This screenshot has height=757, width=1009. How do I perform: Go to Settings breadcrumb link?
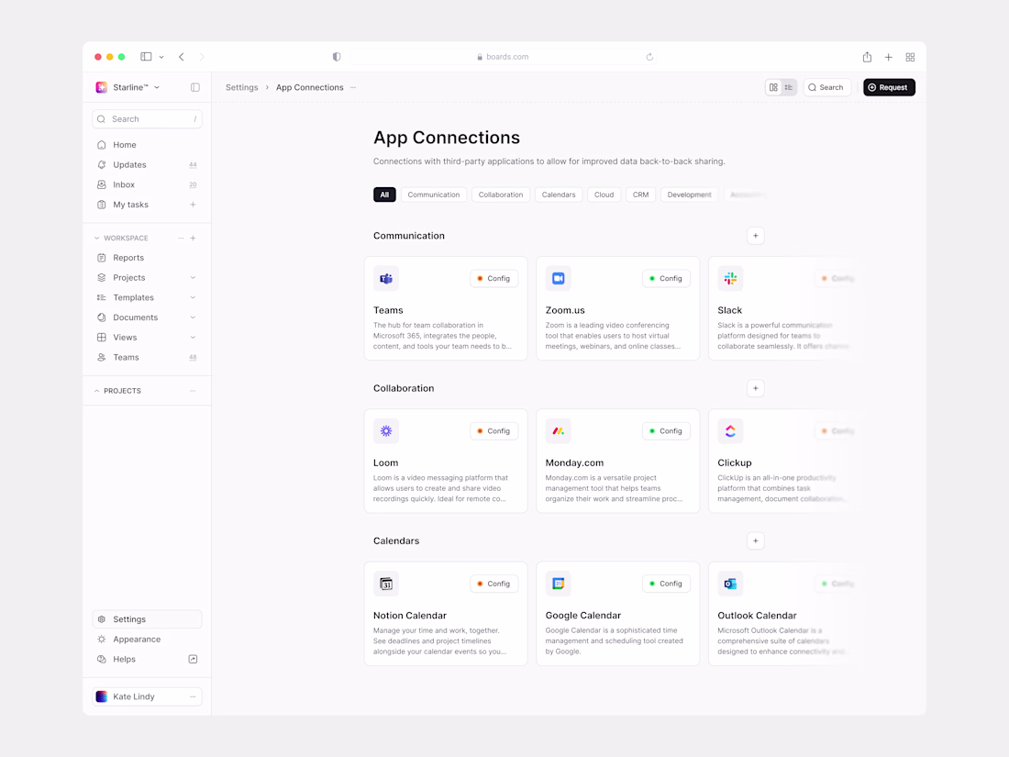click(242, 87)
